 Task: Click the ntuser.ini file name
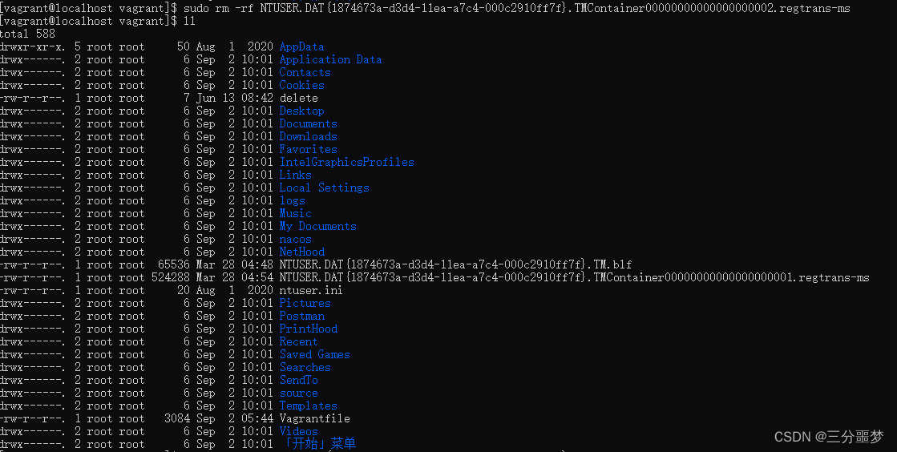311,291
